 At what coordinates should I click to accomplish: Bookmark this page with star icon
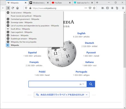(x=94, y=8)
